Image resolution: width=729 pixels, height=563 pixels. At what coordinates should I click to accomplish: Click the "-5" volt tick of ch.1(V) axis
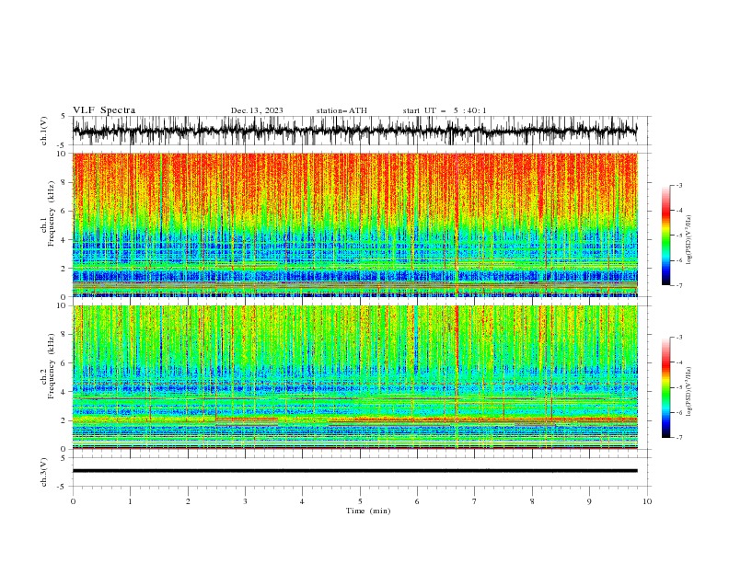[62, 145]
